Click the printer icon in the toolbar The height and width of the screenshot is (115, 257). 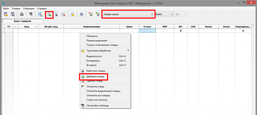[x=22, y=14]
